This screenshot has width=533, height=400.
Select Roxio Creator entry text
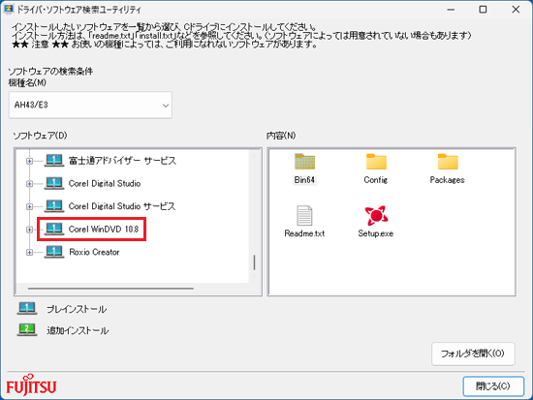pyautogui.click(x=94, y=252)
